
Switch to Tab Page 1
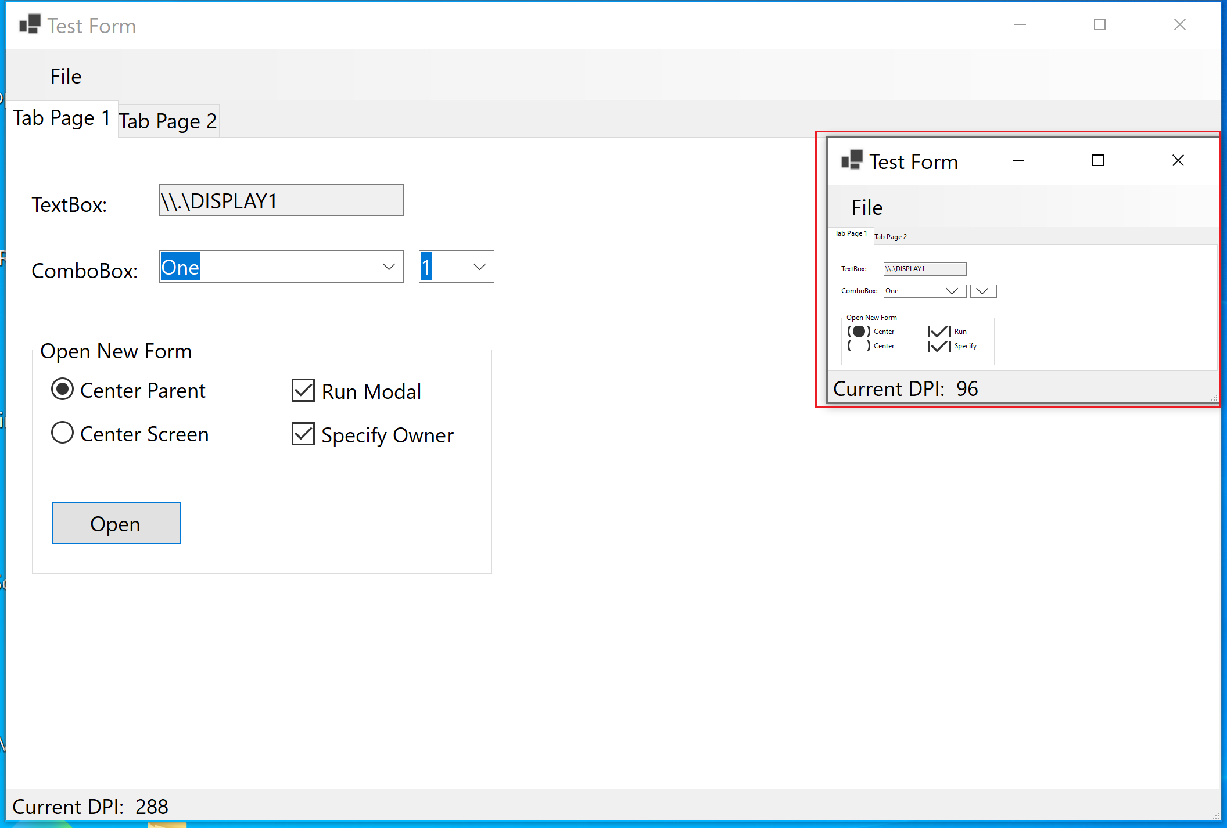click(x=62, y=117)
